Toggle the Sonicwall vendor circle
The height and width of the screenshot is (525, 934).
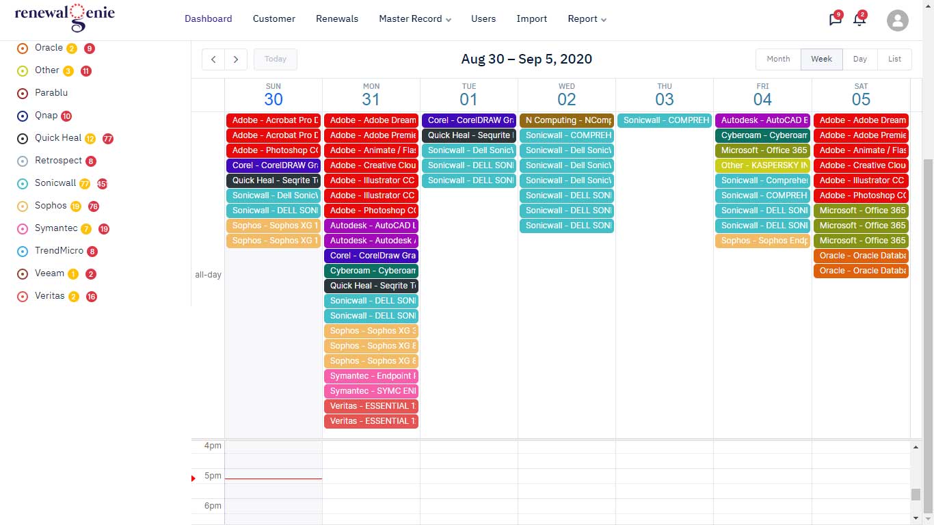pyautogui.click(x=22, y=183)
